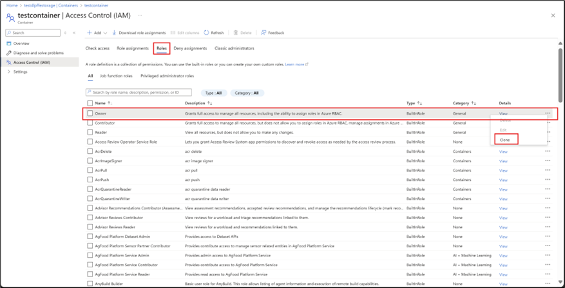565x288 pixels.
Task: Tick the select-all checkbox in the header
Action: click(x=90, y=104)
